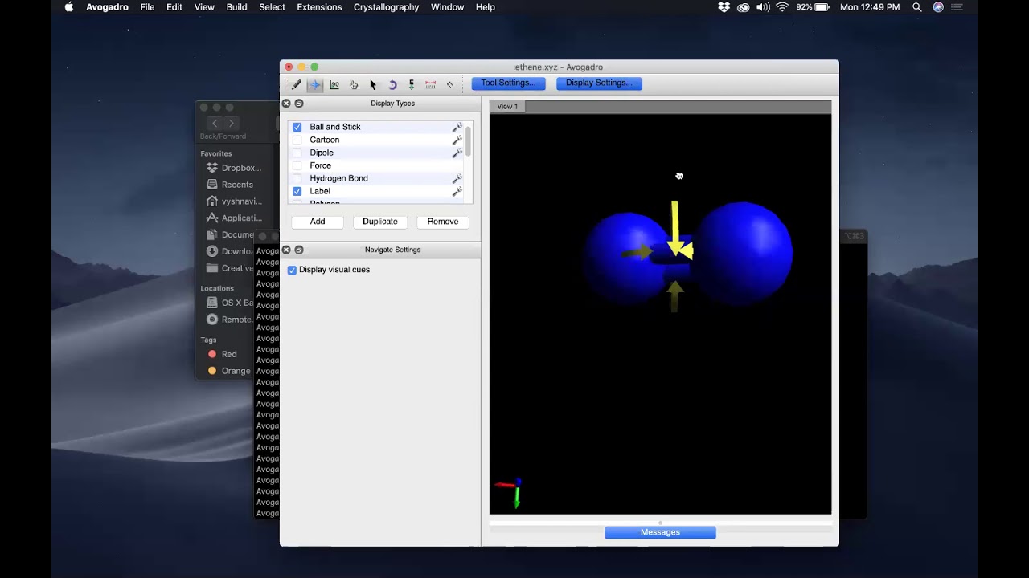Open the Apple menu

click(x=69, y=7)
